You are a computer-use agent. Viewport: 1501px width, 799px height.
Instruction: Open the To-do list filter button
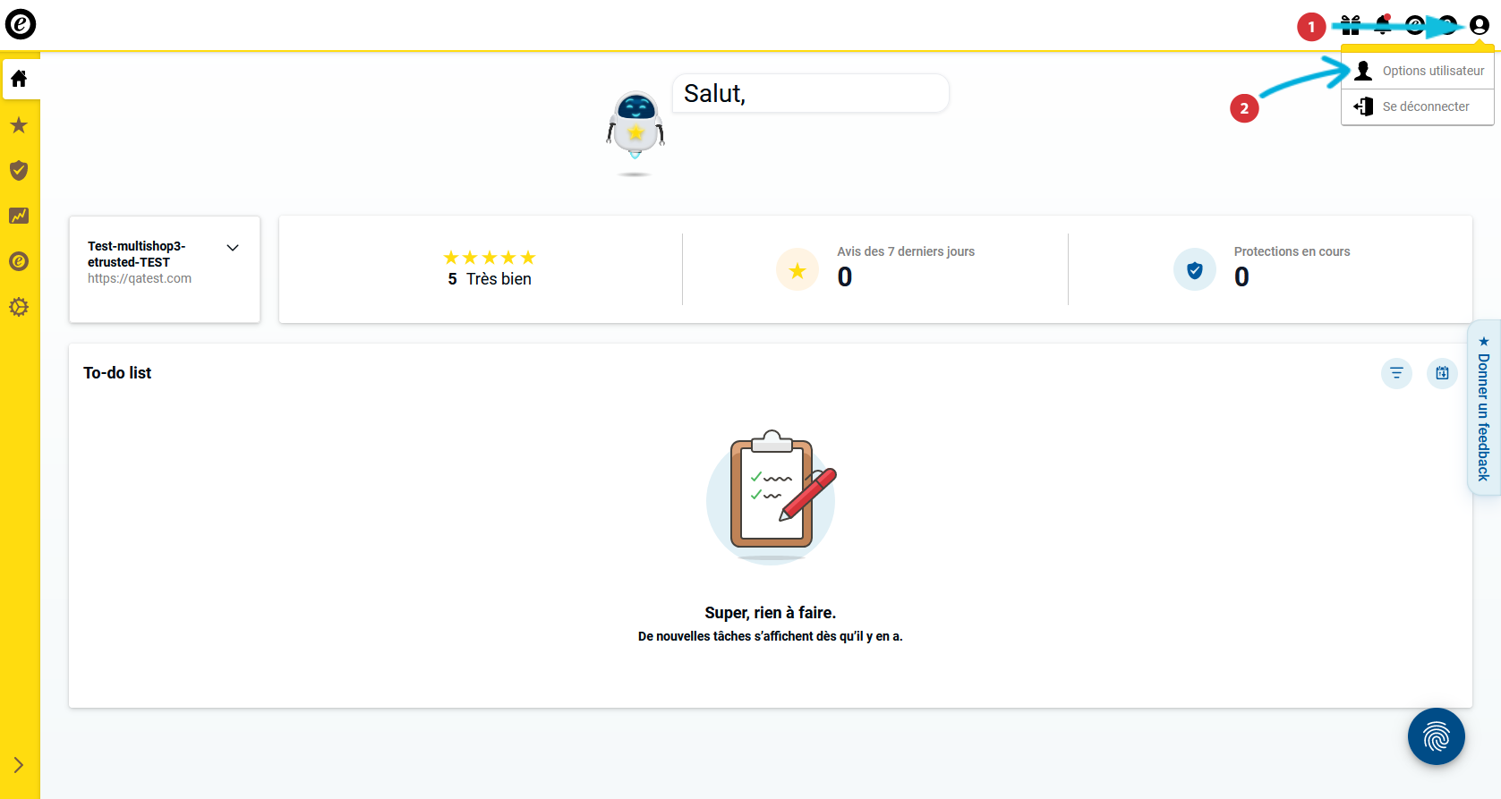[1396, 373]
